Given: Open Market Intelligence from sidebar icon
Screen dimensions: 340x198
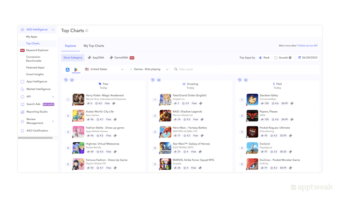Looking at the screenshot, I should (x=23, y=89).
